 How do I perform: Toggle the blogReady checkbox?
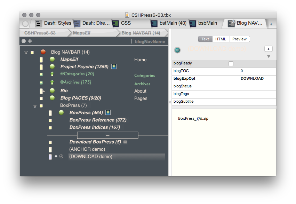tap(231, 64)
